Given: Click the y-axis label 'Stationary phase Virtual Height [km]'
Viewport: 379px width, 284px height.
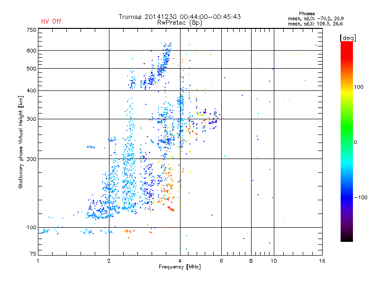Looking at the screenshot, I should coord(20,142).
